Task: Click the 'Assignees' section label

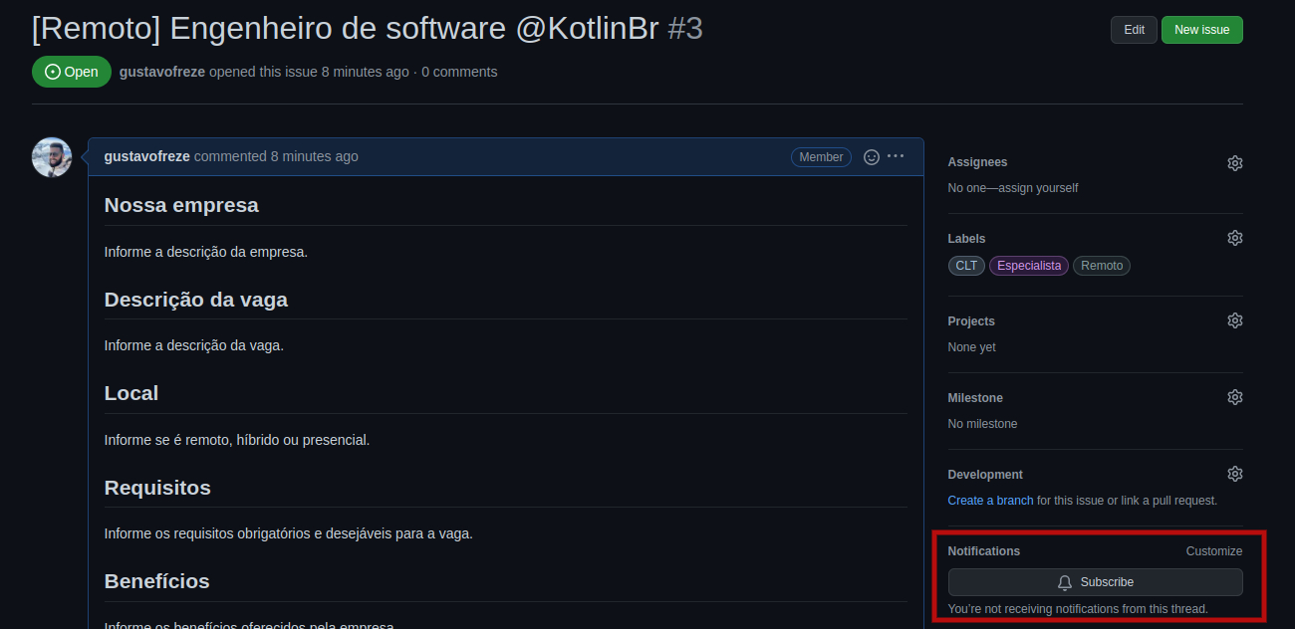Action: coord(977,162)
